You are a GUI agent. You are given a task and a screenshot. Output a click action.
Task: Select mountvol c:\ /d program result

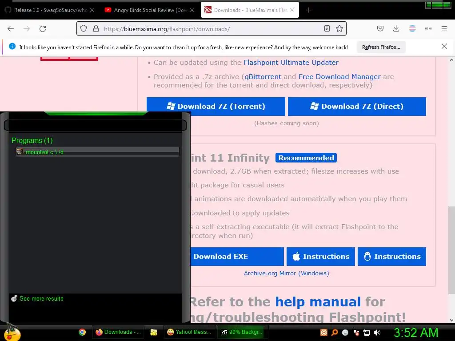[x=97, y=152]
